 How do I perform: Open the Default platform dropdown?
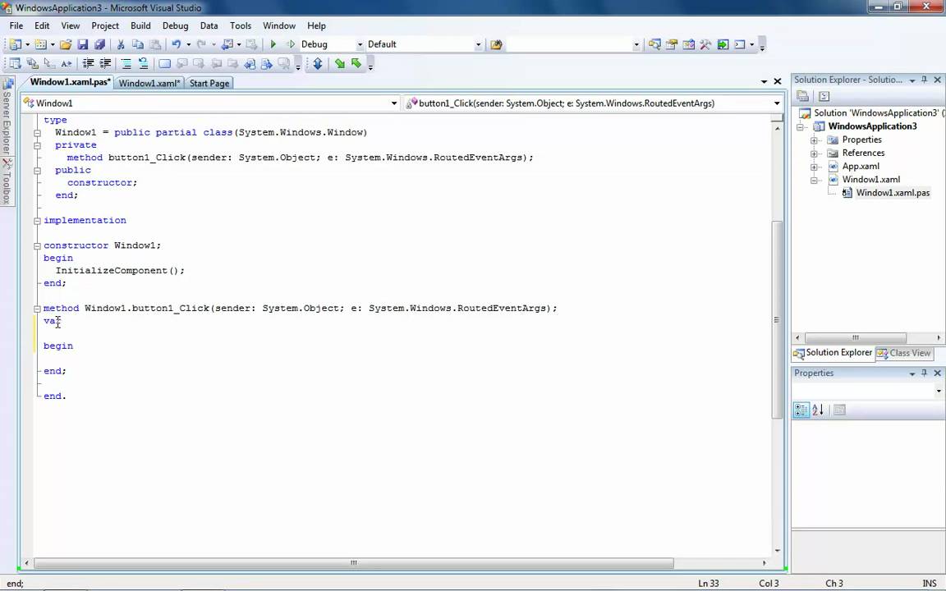click(x=479, y=44)
